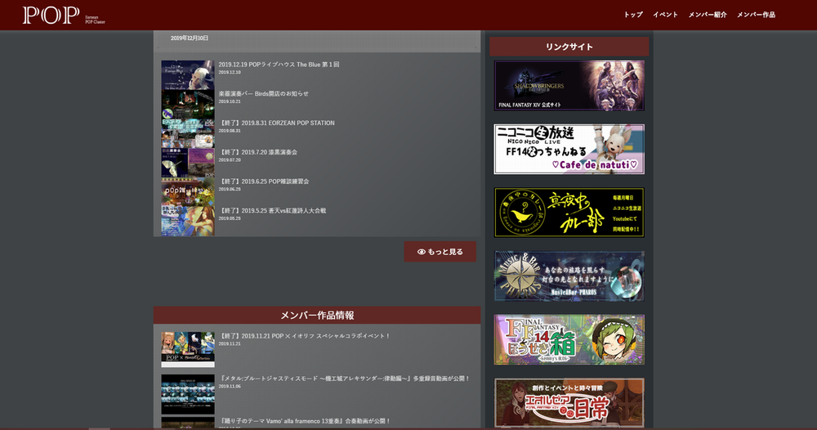Click thumbnail for EORZEAN POP STATION post
The image size is (817, 430).
coord(188,133)
